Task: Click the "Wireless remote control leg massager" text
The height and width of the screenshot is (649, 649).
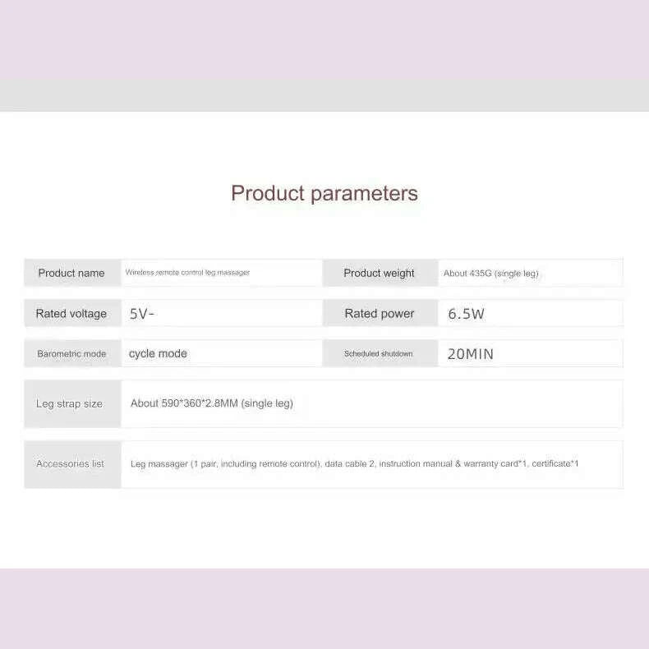Action: point(187,273)
